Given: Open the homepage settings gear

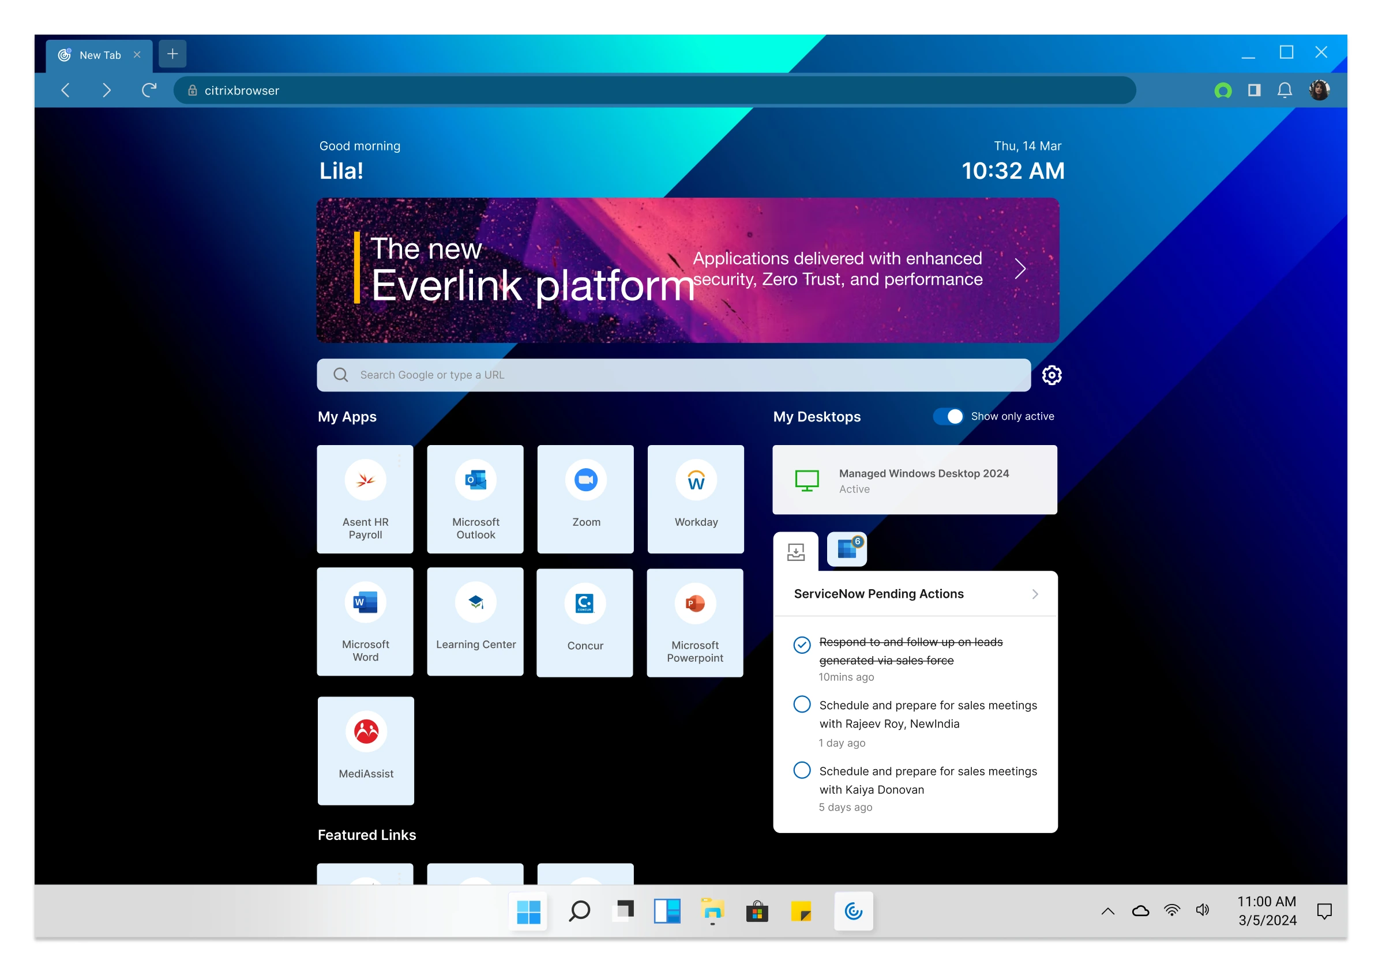Looking at the screenshot, I should pyautogui.click(x=1051, y=375).
